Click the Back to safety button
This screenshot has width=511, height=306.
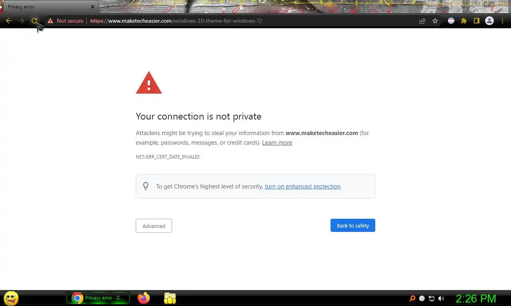(353, 226)
